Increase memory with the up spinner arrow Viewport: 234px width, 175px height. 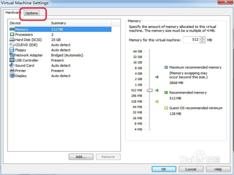203,38
